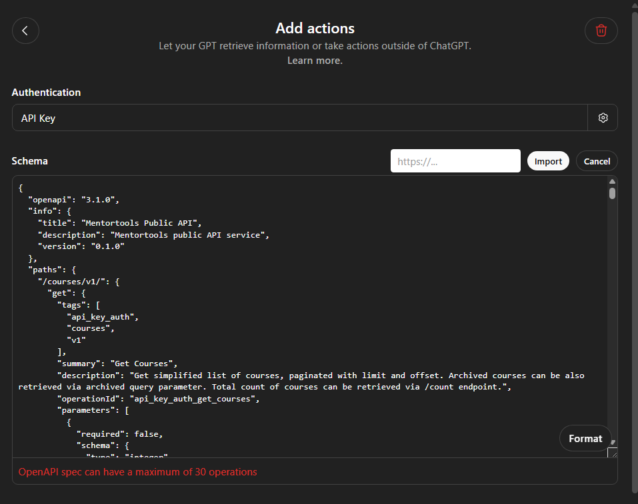638x504 pixels.
Task: Open authentication settings via the gear icon
Action: [x=603, y=118]
